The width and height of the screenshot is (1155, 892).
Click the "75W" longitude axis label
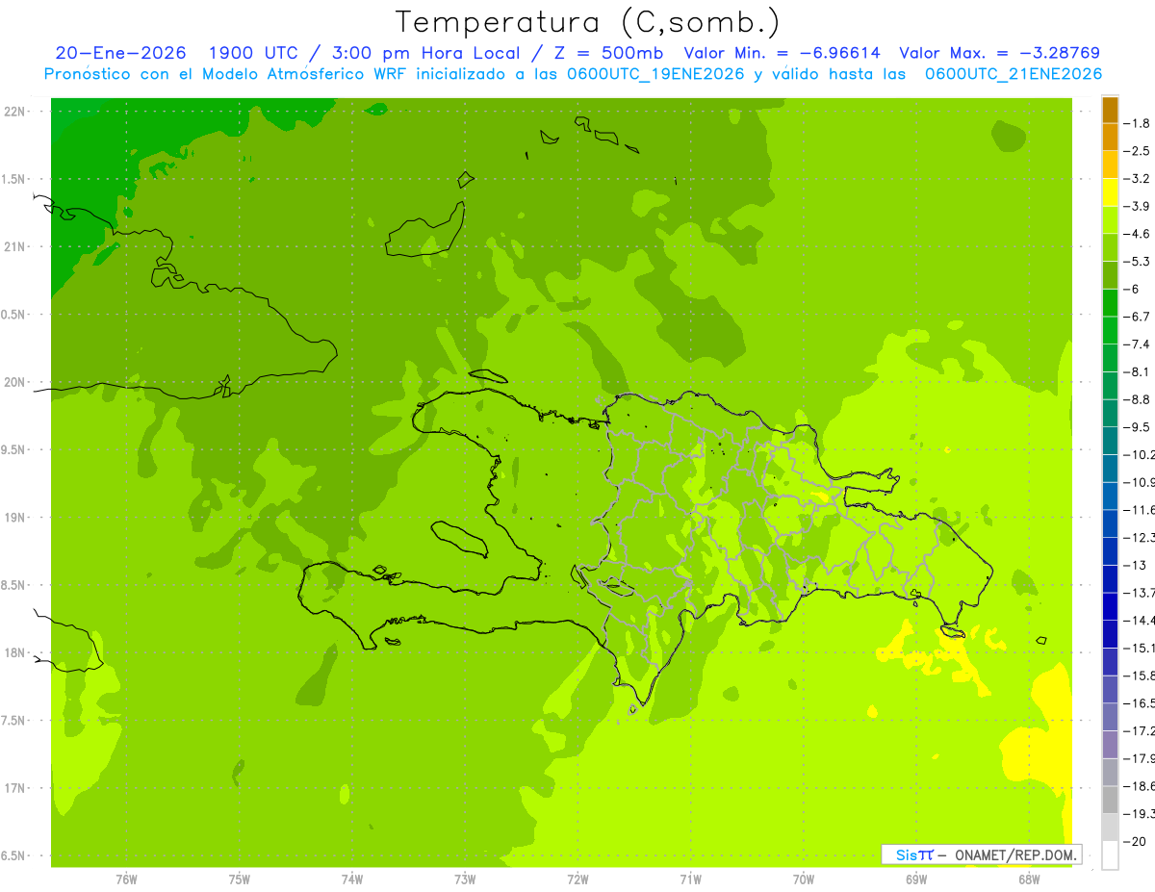click(x=240, y=879)
